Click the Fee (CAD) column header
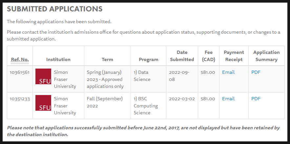290x144 pixels. click(208, 56)
